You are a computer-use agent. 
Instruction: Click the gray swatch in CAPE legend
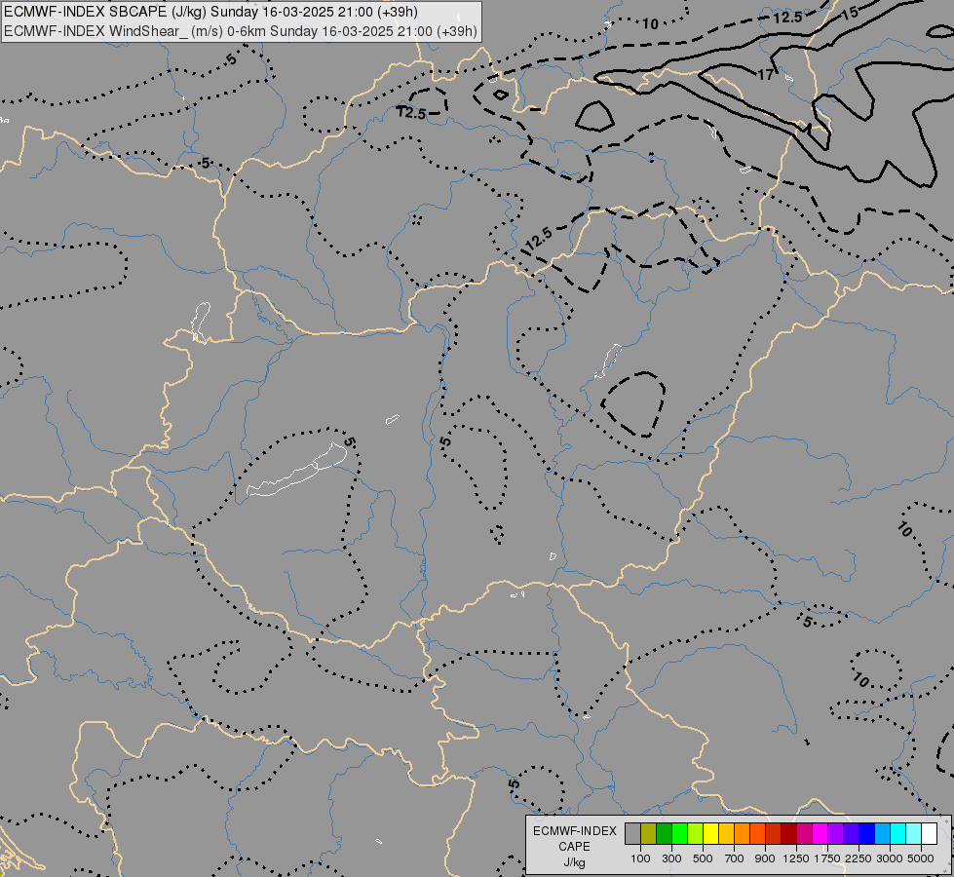tap(632, 833)
